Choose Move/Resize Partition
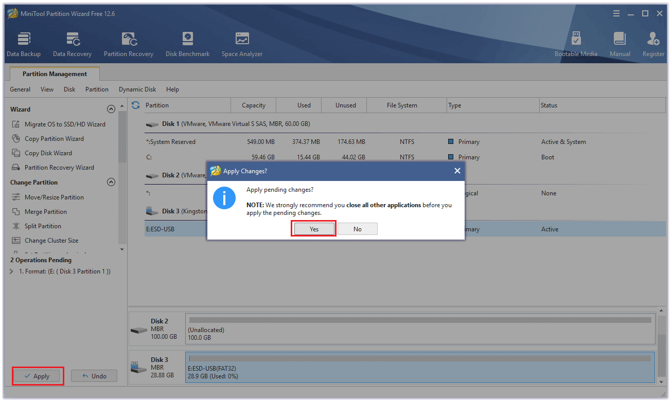 [47, 197]
